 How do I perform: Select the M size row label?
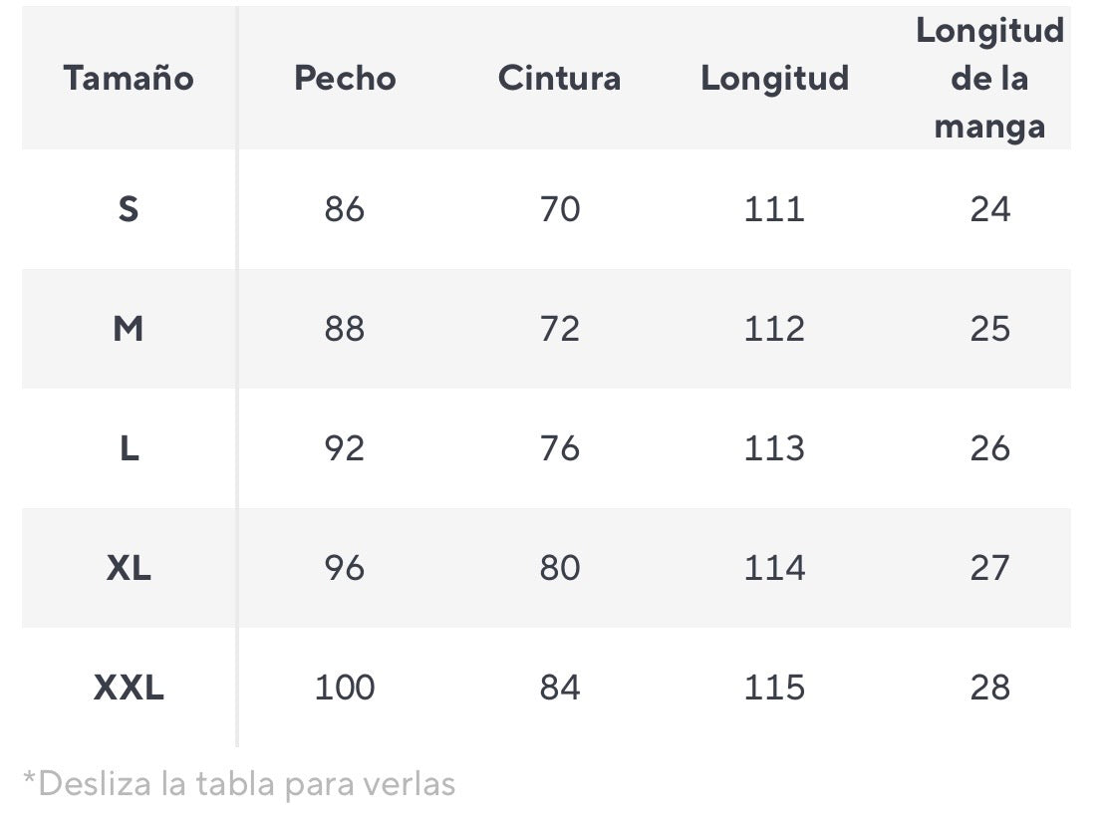[129, 329]
